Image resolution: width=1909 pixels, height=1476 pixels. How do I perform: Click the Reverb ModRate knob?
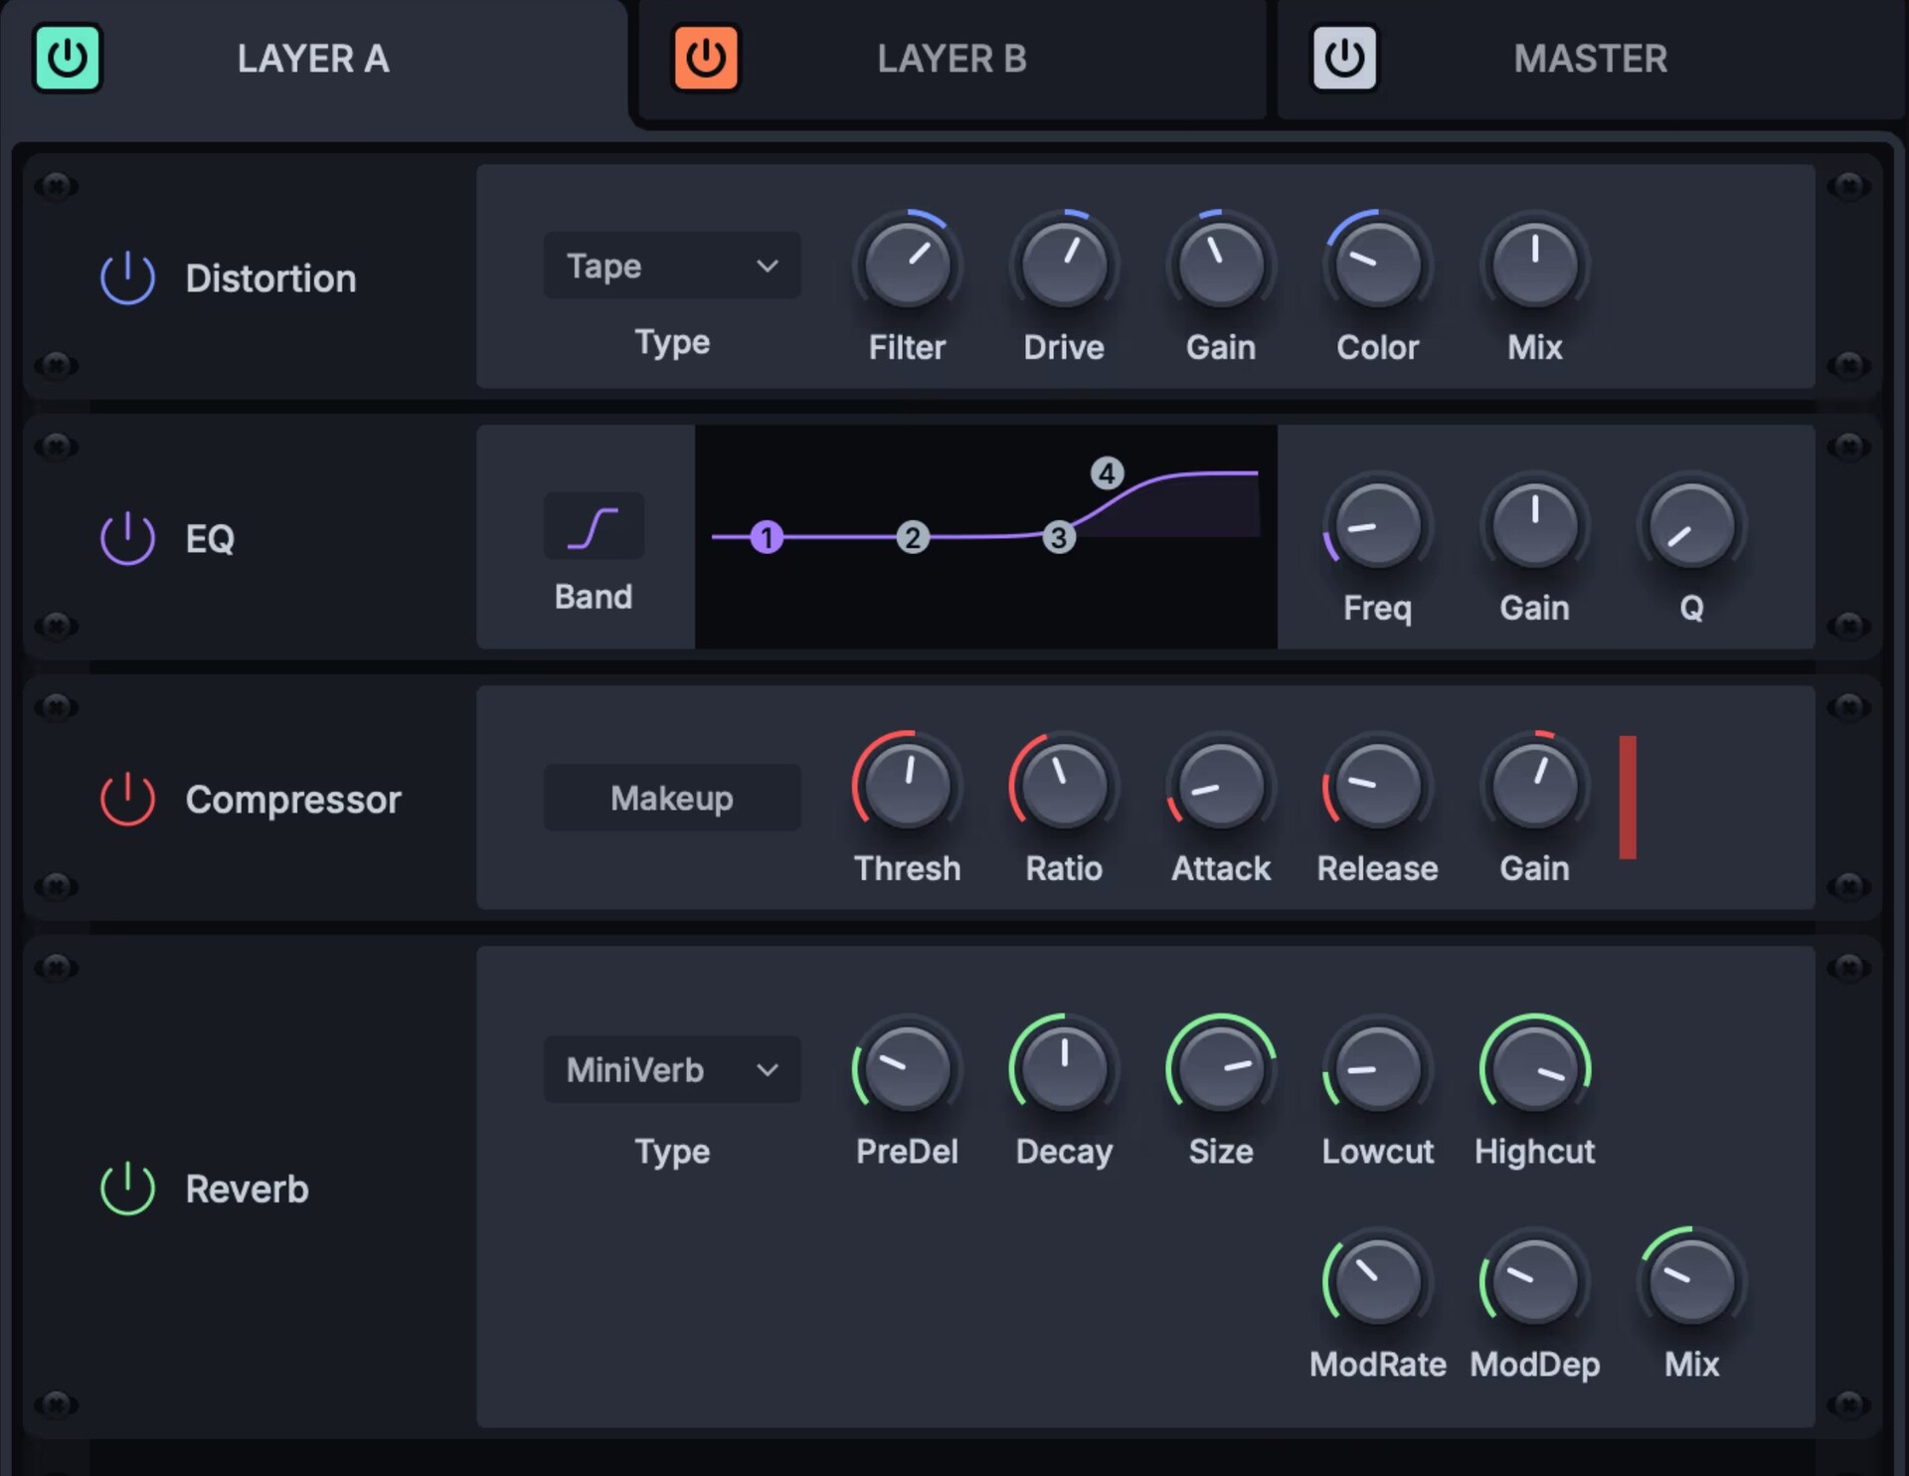click(x=1378, y=1281)
